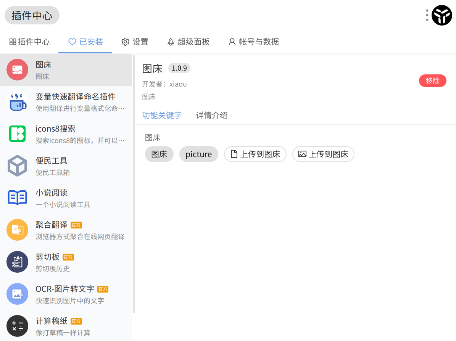Click the black avatar logo at top right

(442, 15)
